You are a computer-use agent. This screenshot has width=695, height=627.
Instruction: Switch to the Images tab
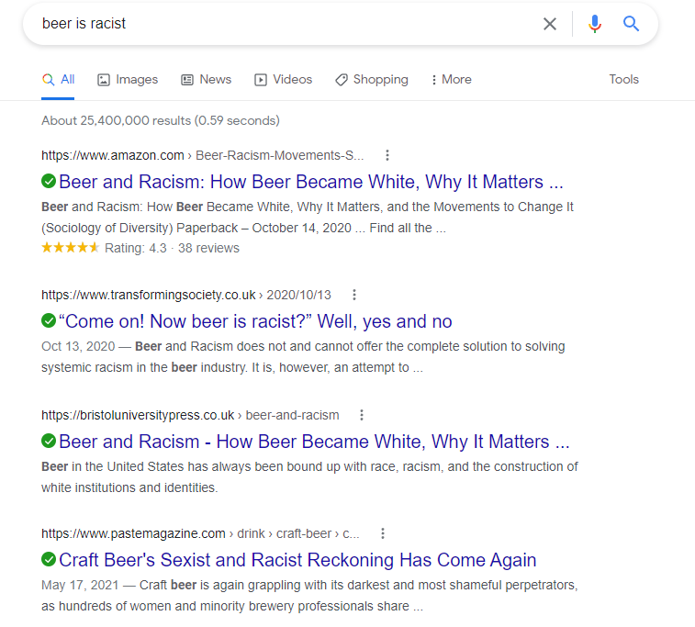pos(128,80)
